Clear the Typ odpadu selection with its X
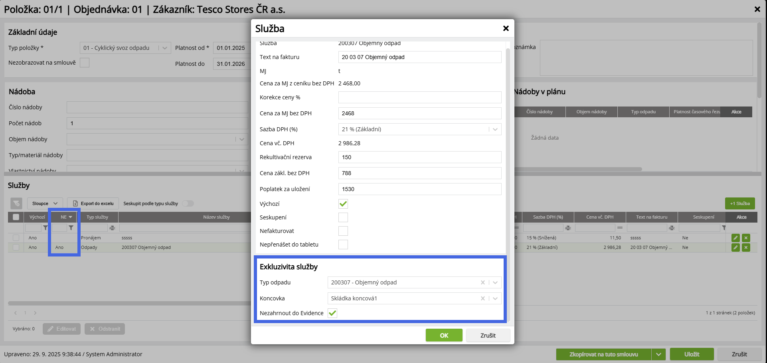This screenshot has width=767, height=363. (x=482, y=282)
